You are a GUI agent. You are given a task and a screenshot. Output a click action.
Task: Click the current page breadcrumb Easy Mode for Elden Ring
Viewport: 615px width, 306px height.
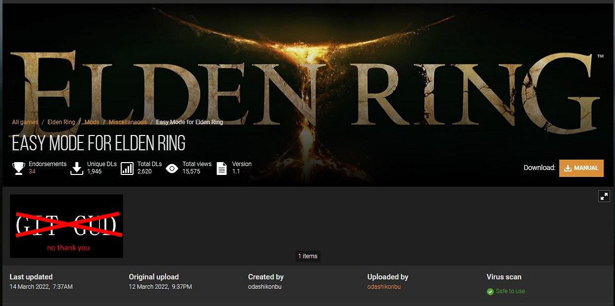coord(189,122)
